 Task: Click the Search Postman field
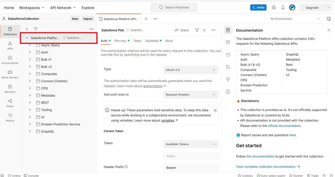(x=174, y=7)
